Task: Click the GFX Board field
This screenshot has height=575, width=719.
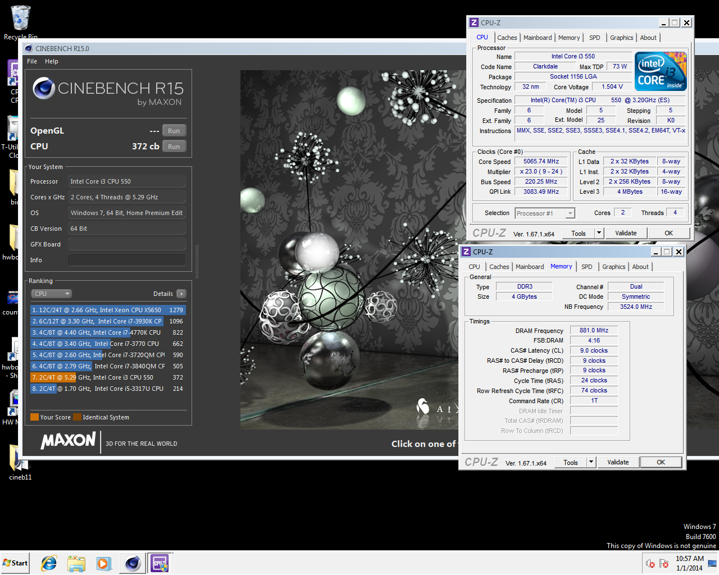Action: (127, 244)
